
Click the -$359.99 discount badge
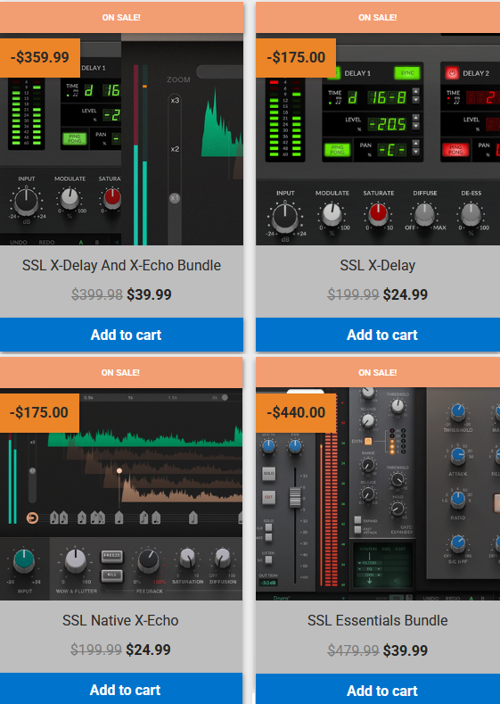coord(40,57)
